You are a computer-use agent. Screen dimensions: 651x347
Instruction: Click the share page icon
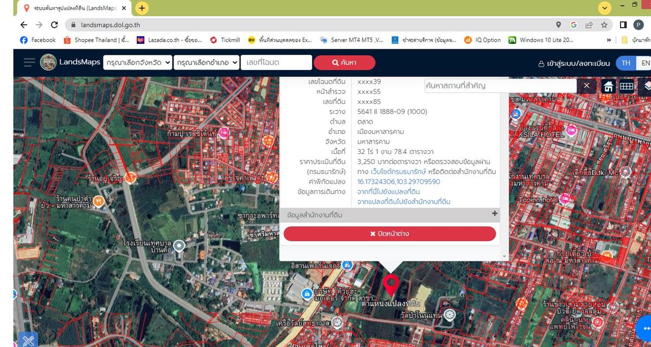[x=589, y=25]
